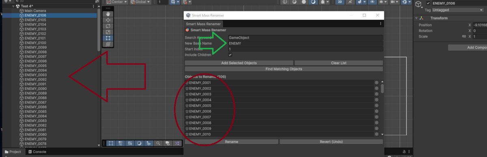
Task: Select ENEMY_0088 in Hierarchy
Action: coord(35,98)
